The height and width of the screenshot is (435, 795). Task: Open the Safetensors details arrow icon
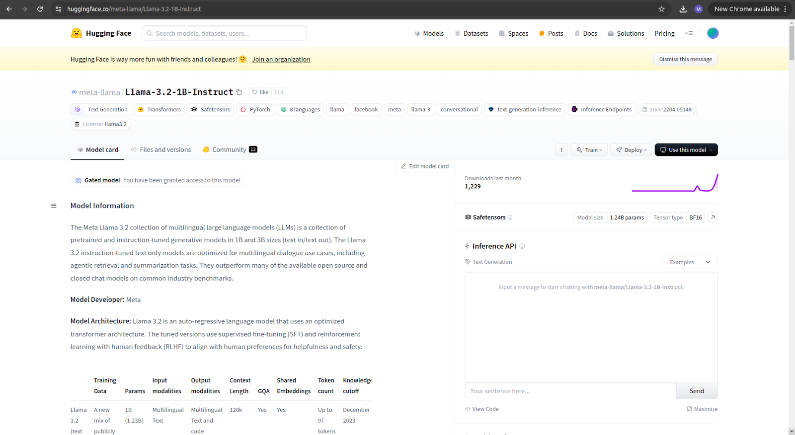713,217
